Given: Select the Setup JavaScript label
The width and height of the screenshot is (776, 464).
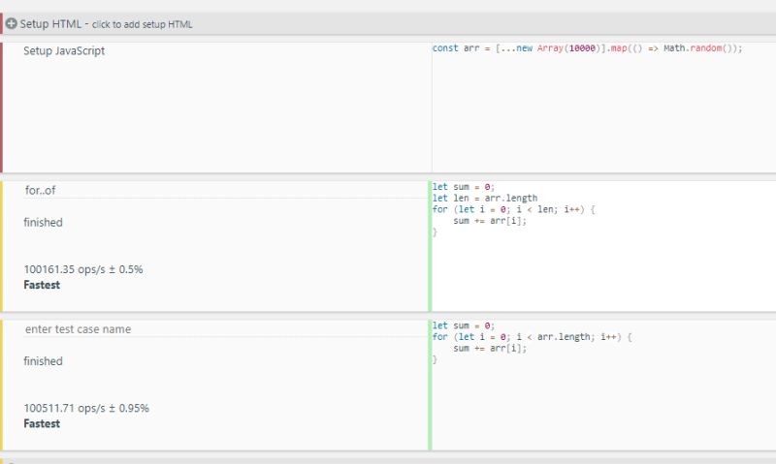Looking at the screenshot, I should 64,51.
